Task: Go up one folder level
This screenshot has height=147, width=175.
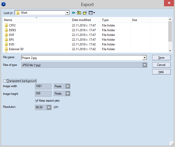Action: click(x=79, y=13)
